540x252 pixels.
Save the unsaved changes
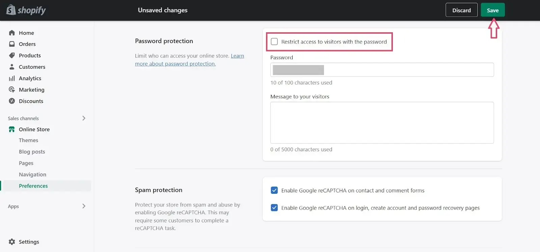click(492, 10)
